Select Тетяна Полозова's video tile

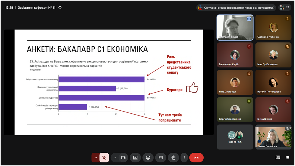point(273,137)
